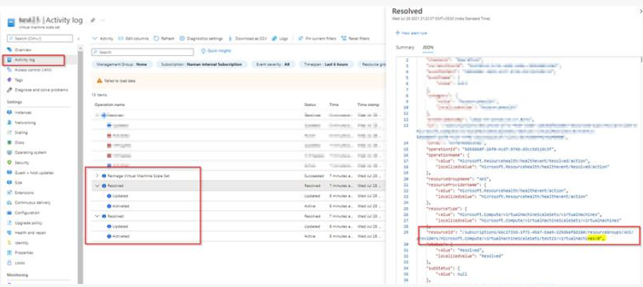The width and height of the screenshot is (643, 287).
Task: Click the Resource group filter pill
Action: coord(372,64)
